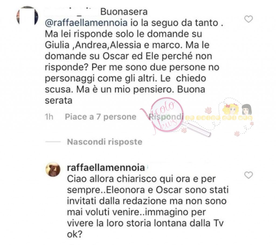Reply to the comment using Rispondi
Viewport: 276px width, 245px height.
(x=165, y=117)
